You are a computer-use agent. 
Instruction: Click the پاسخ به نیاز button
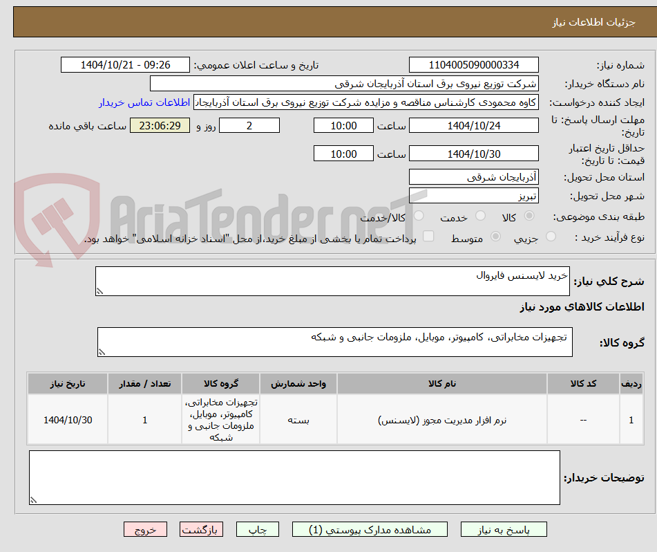pos(504,529)
